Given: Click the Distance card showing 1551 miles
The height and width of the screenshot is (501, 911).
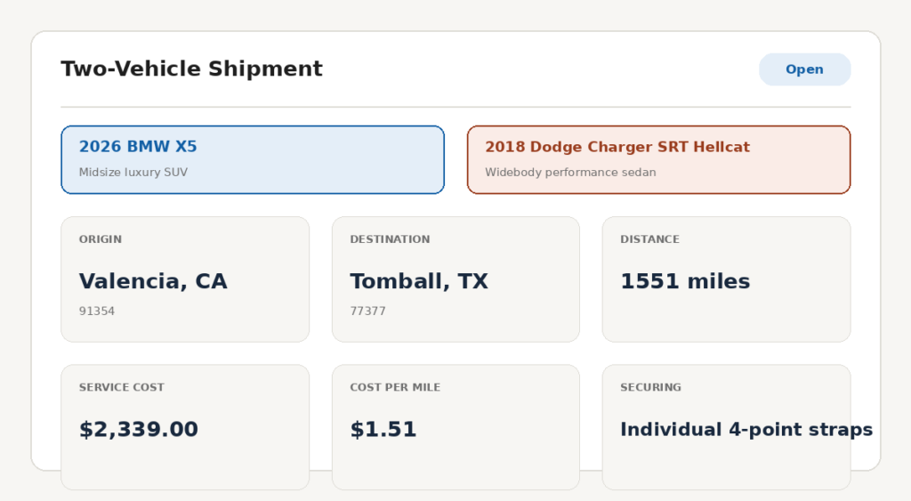Looking at the screenshot, I should point(726,279).
